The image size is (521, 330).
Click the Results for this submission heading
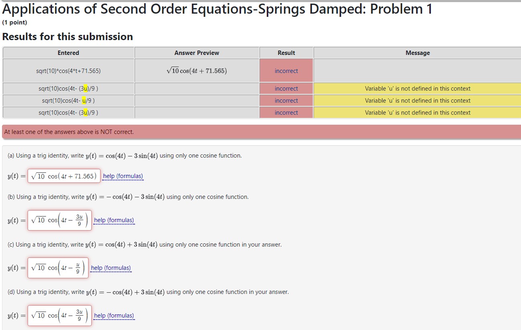(x=67, y=36)
